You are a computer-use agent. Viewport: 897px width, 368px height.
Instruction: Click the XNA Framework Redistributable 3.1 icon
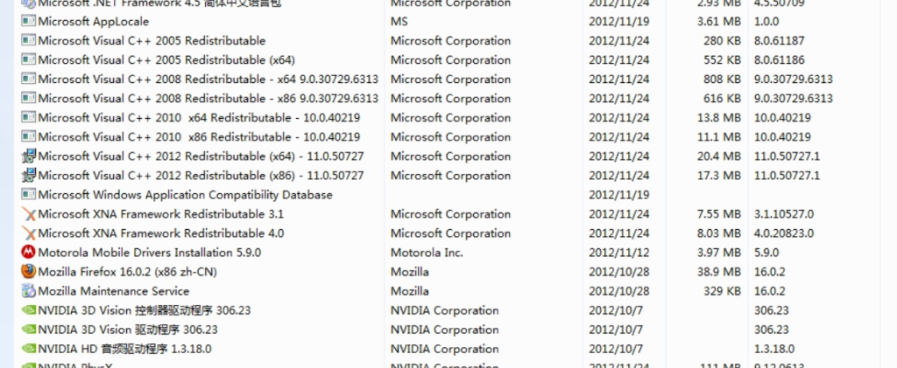(x=28, y=214)
